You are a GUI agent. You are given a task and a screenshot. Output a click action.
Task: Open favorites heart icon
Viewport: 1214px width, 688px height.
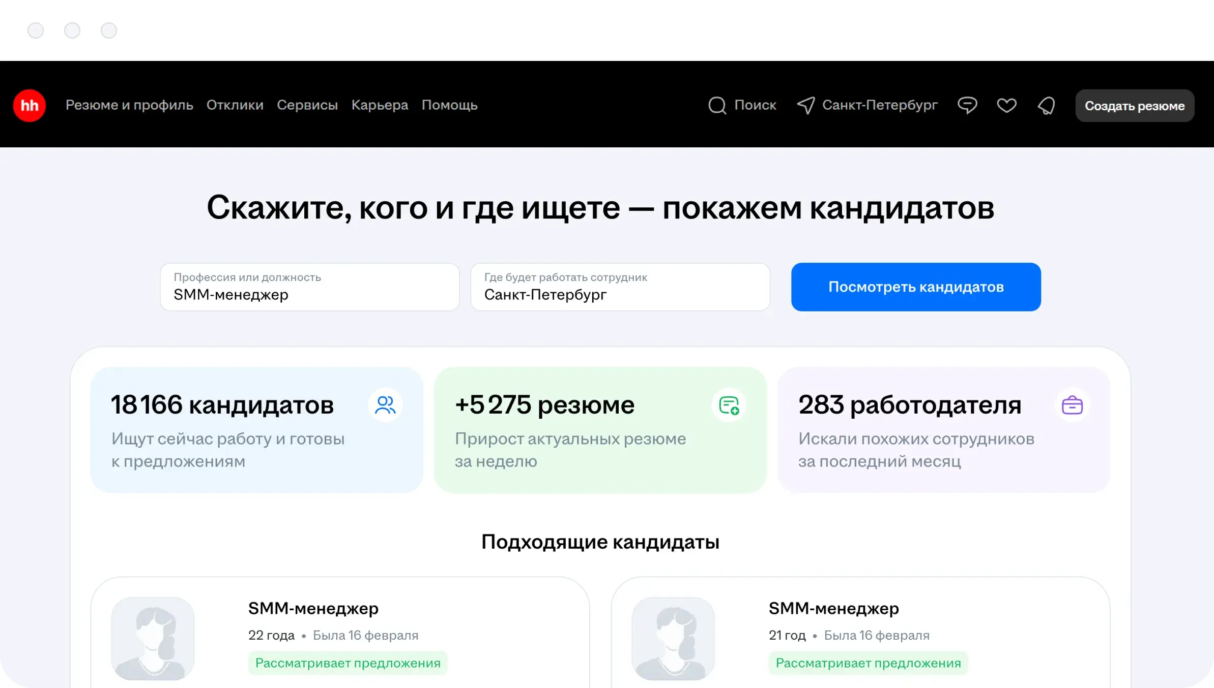pyautogui.click(x=1006, y=105)
